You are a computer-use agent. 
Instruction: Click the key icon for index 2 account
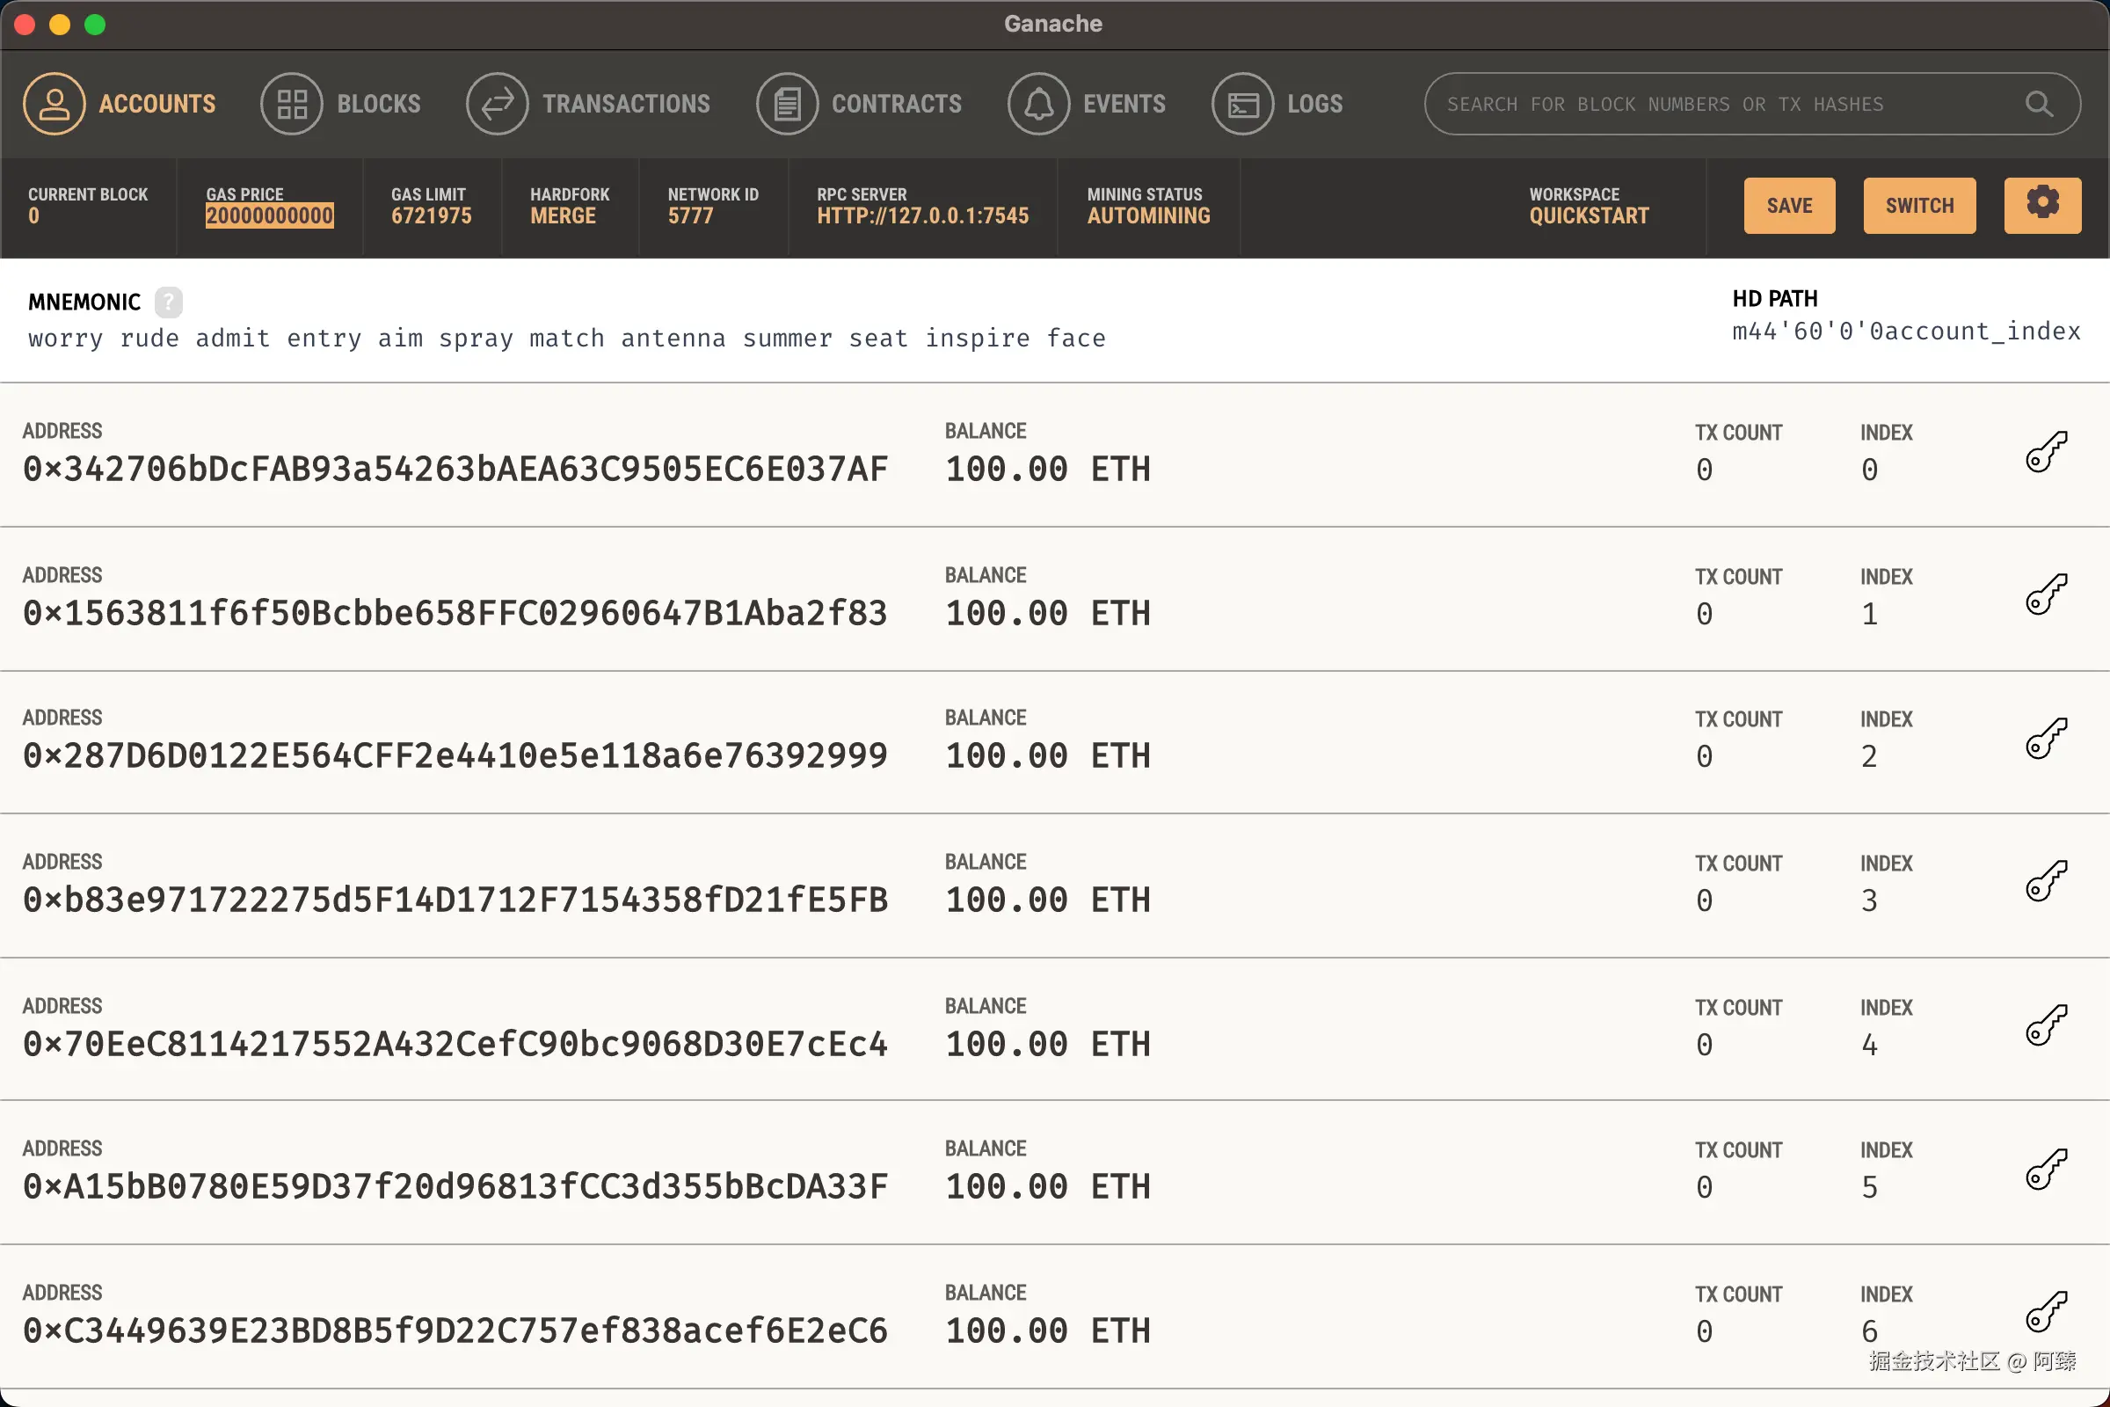tap(2047, 739)
